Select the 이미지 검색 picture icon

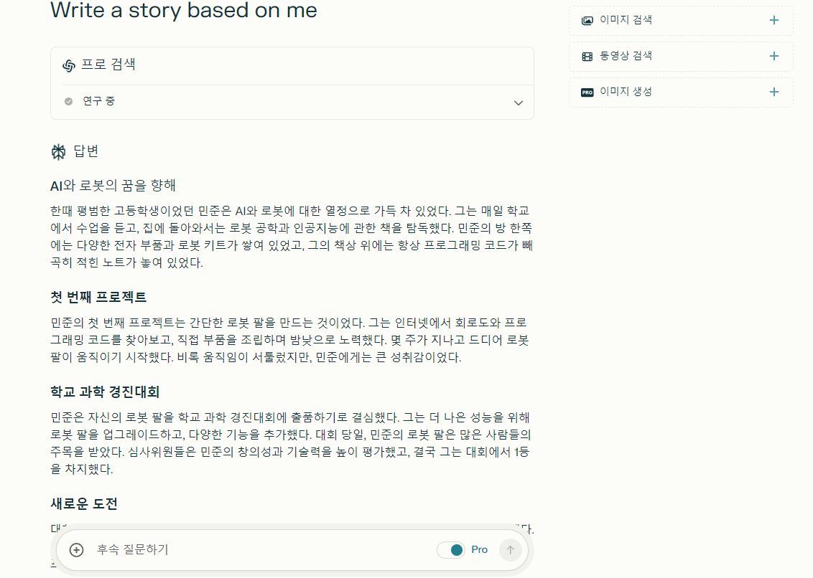pos(587,20)
